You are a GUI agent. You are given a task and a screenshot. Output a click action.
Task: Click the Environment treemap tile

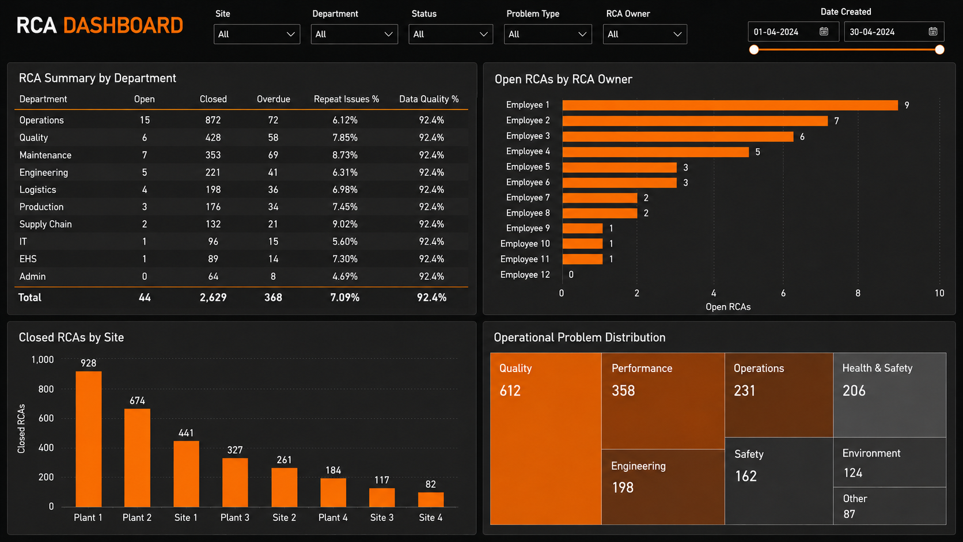pos(890,463)
